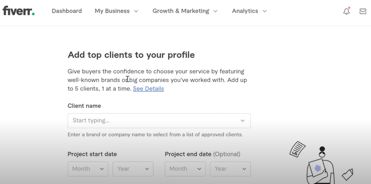Open the See Details link
Viewport: 371px width, 184px height.
click(x=148, y=88)
